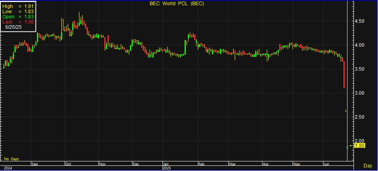Image resolution: width=378 pixels, height=171 pixels.
Task: Select the Jan label on time axis
Action: coord(166,164)
